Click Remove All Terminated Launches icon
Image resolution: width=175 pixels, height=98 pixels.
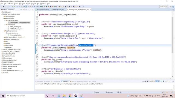click(x=147, y=81)
